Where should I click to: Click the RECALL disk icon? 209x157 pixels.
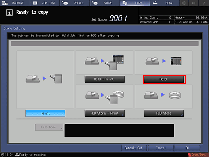click(65, 3)
